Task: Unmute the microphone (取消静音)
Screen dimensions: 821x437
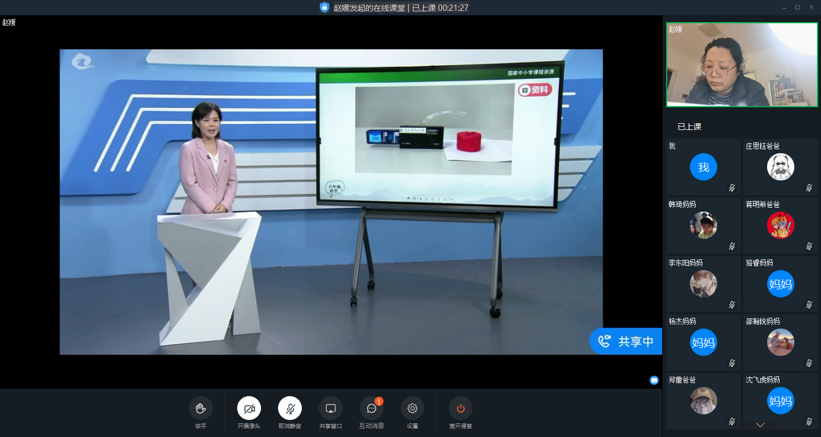Action: (x=289, y=408)
